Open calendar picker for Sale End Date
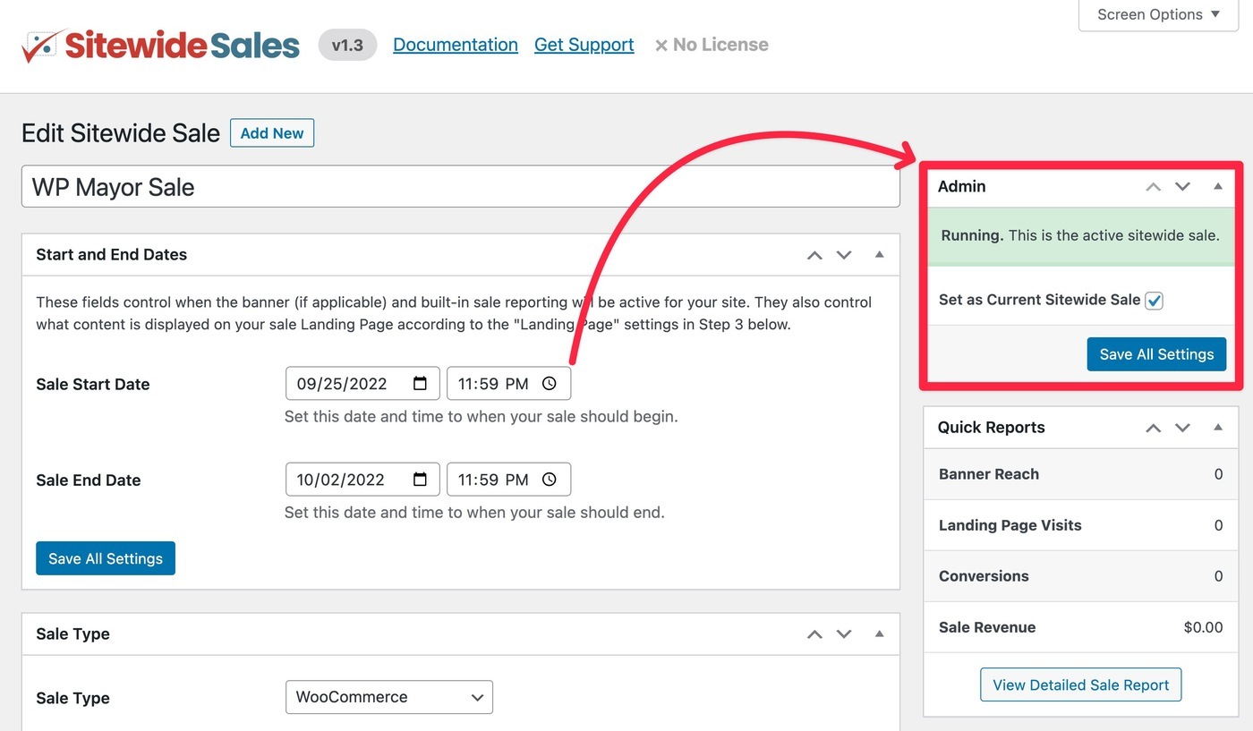 [420, 480]
